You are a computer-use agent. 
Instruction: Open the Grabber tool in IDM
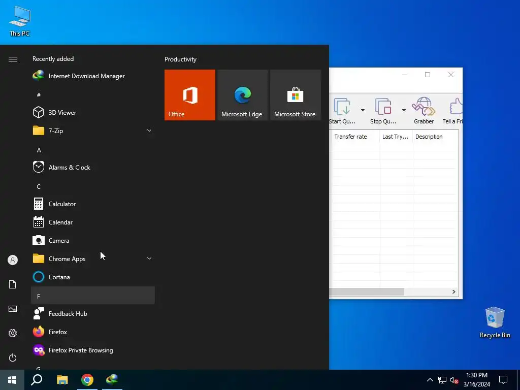tap(424, 111)
